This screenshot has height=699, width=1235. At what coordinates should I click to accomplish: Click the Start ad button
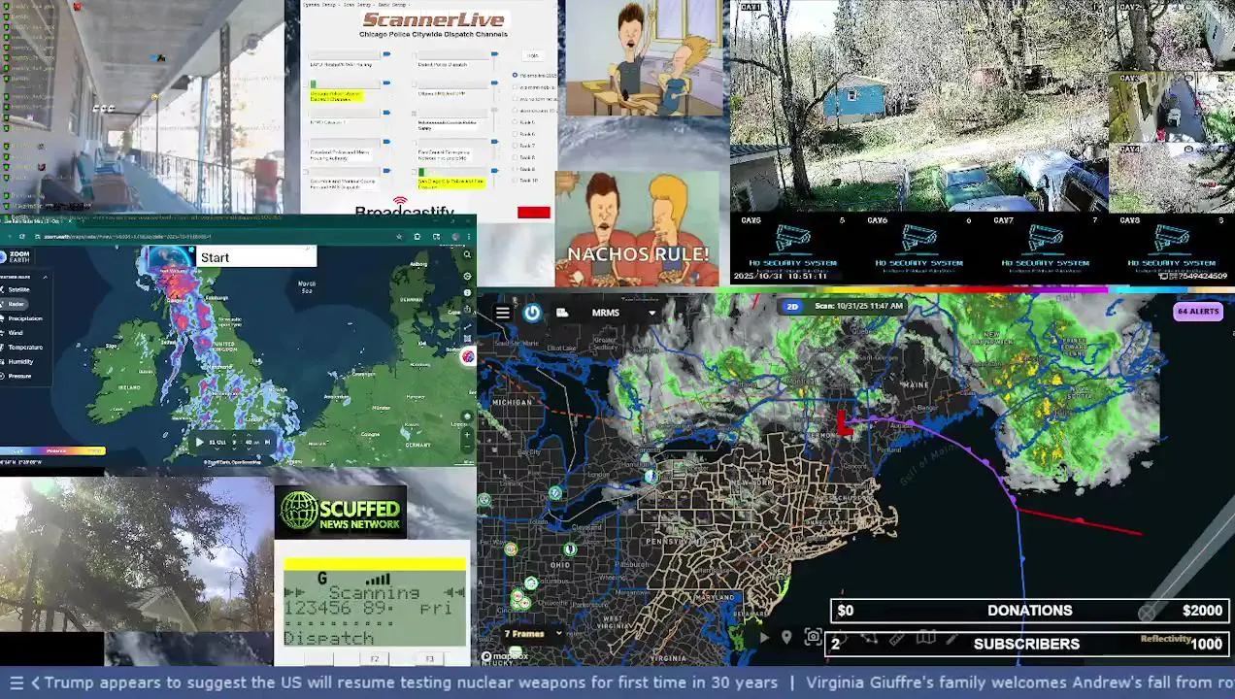tap(255, 257)
